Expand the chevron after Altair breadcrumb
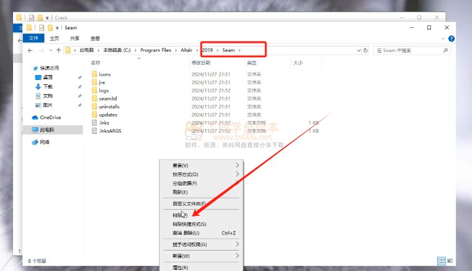The image size is (472, 271). (x=197, y=50)
